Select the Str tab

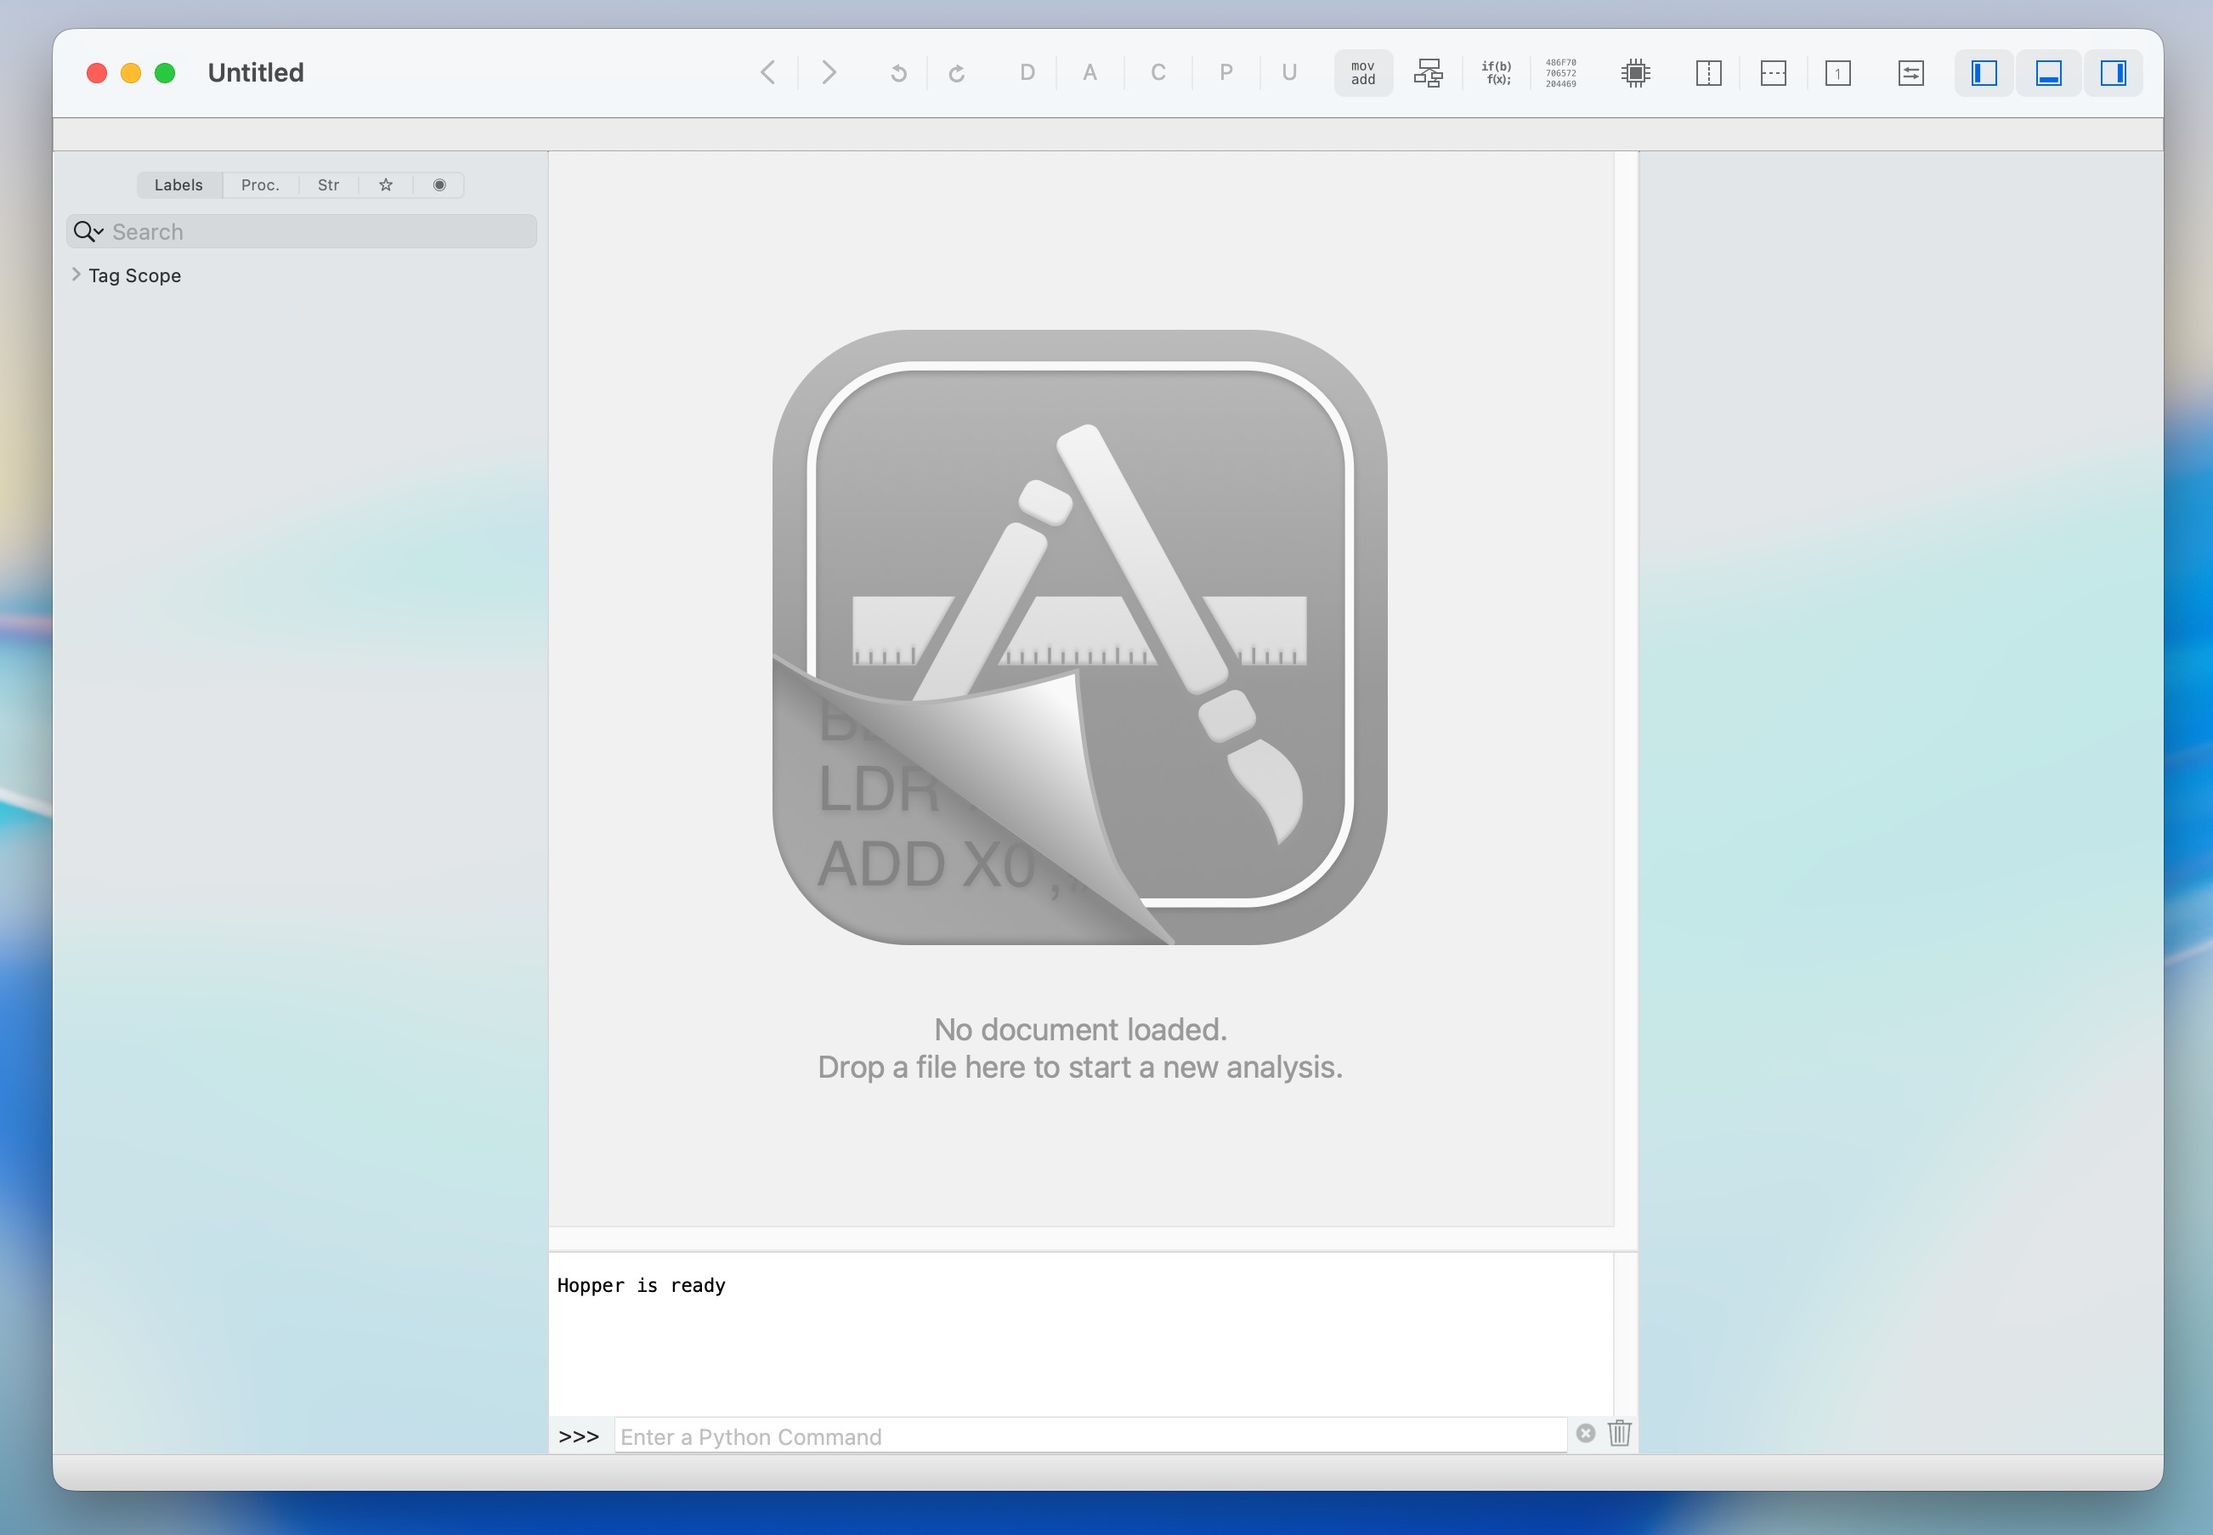(x=328, y=184)
